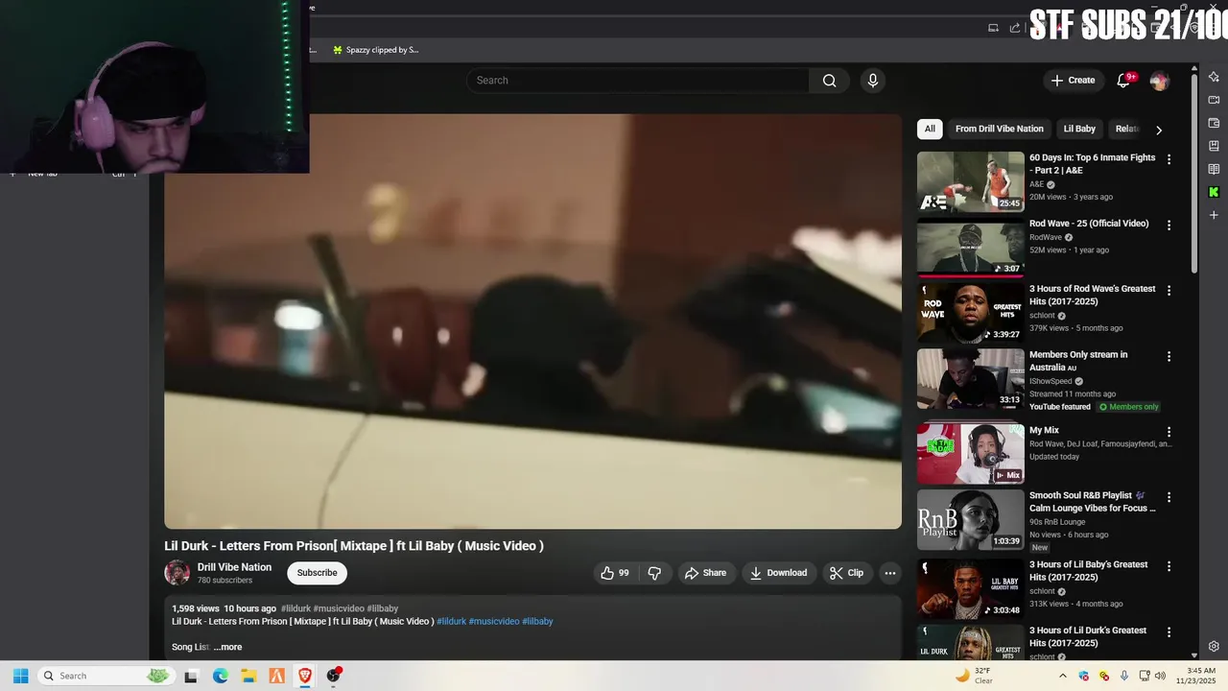Launch Microsoft Edge from taskbar

[220, 676]
